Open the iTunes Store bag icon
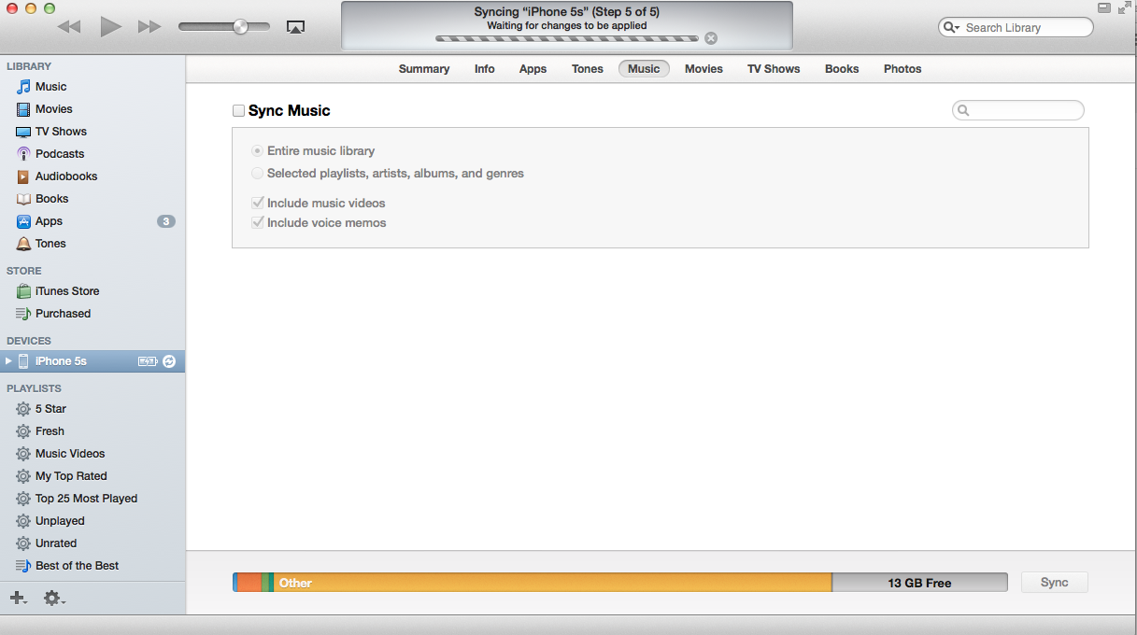Screen dimensions: 1137x635 [23, 291]
